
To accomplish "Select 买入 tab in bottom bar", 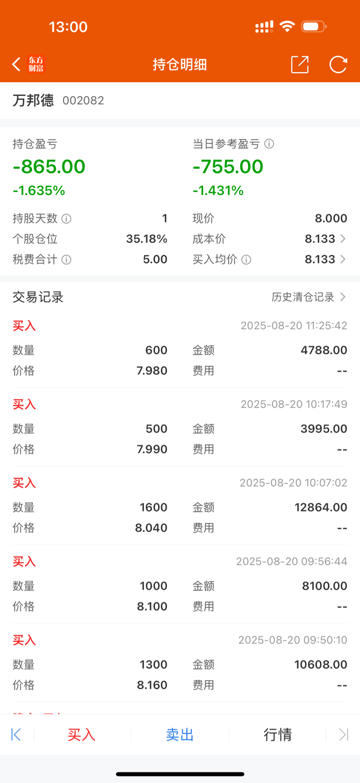I will point(82,734).
